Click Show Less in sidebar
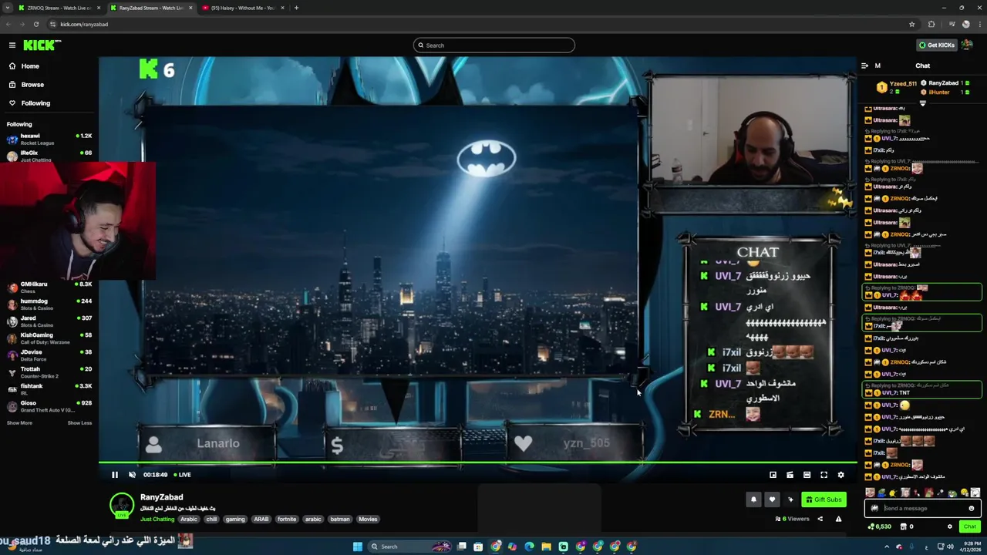This screenshot has height=555, width=987. [79, 423]
